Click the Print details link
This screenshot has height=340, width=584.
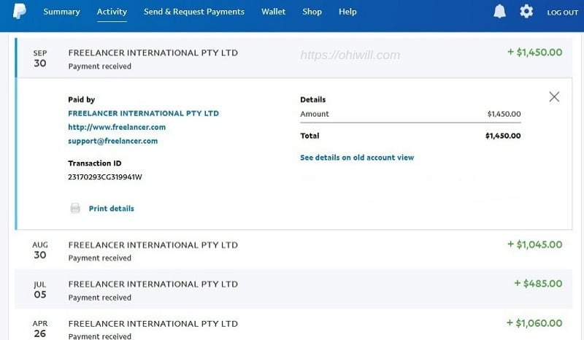click(112, 209)
